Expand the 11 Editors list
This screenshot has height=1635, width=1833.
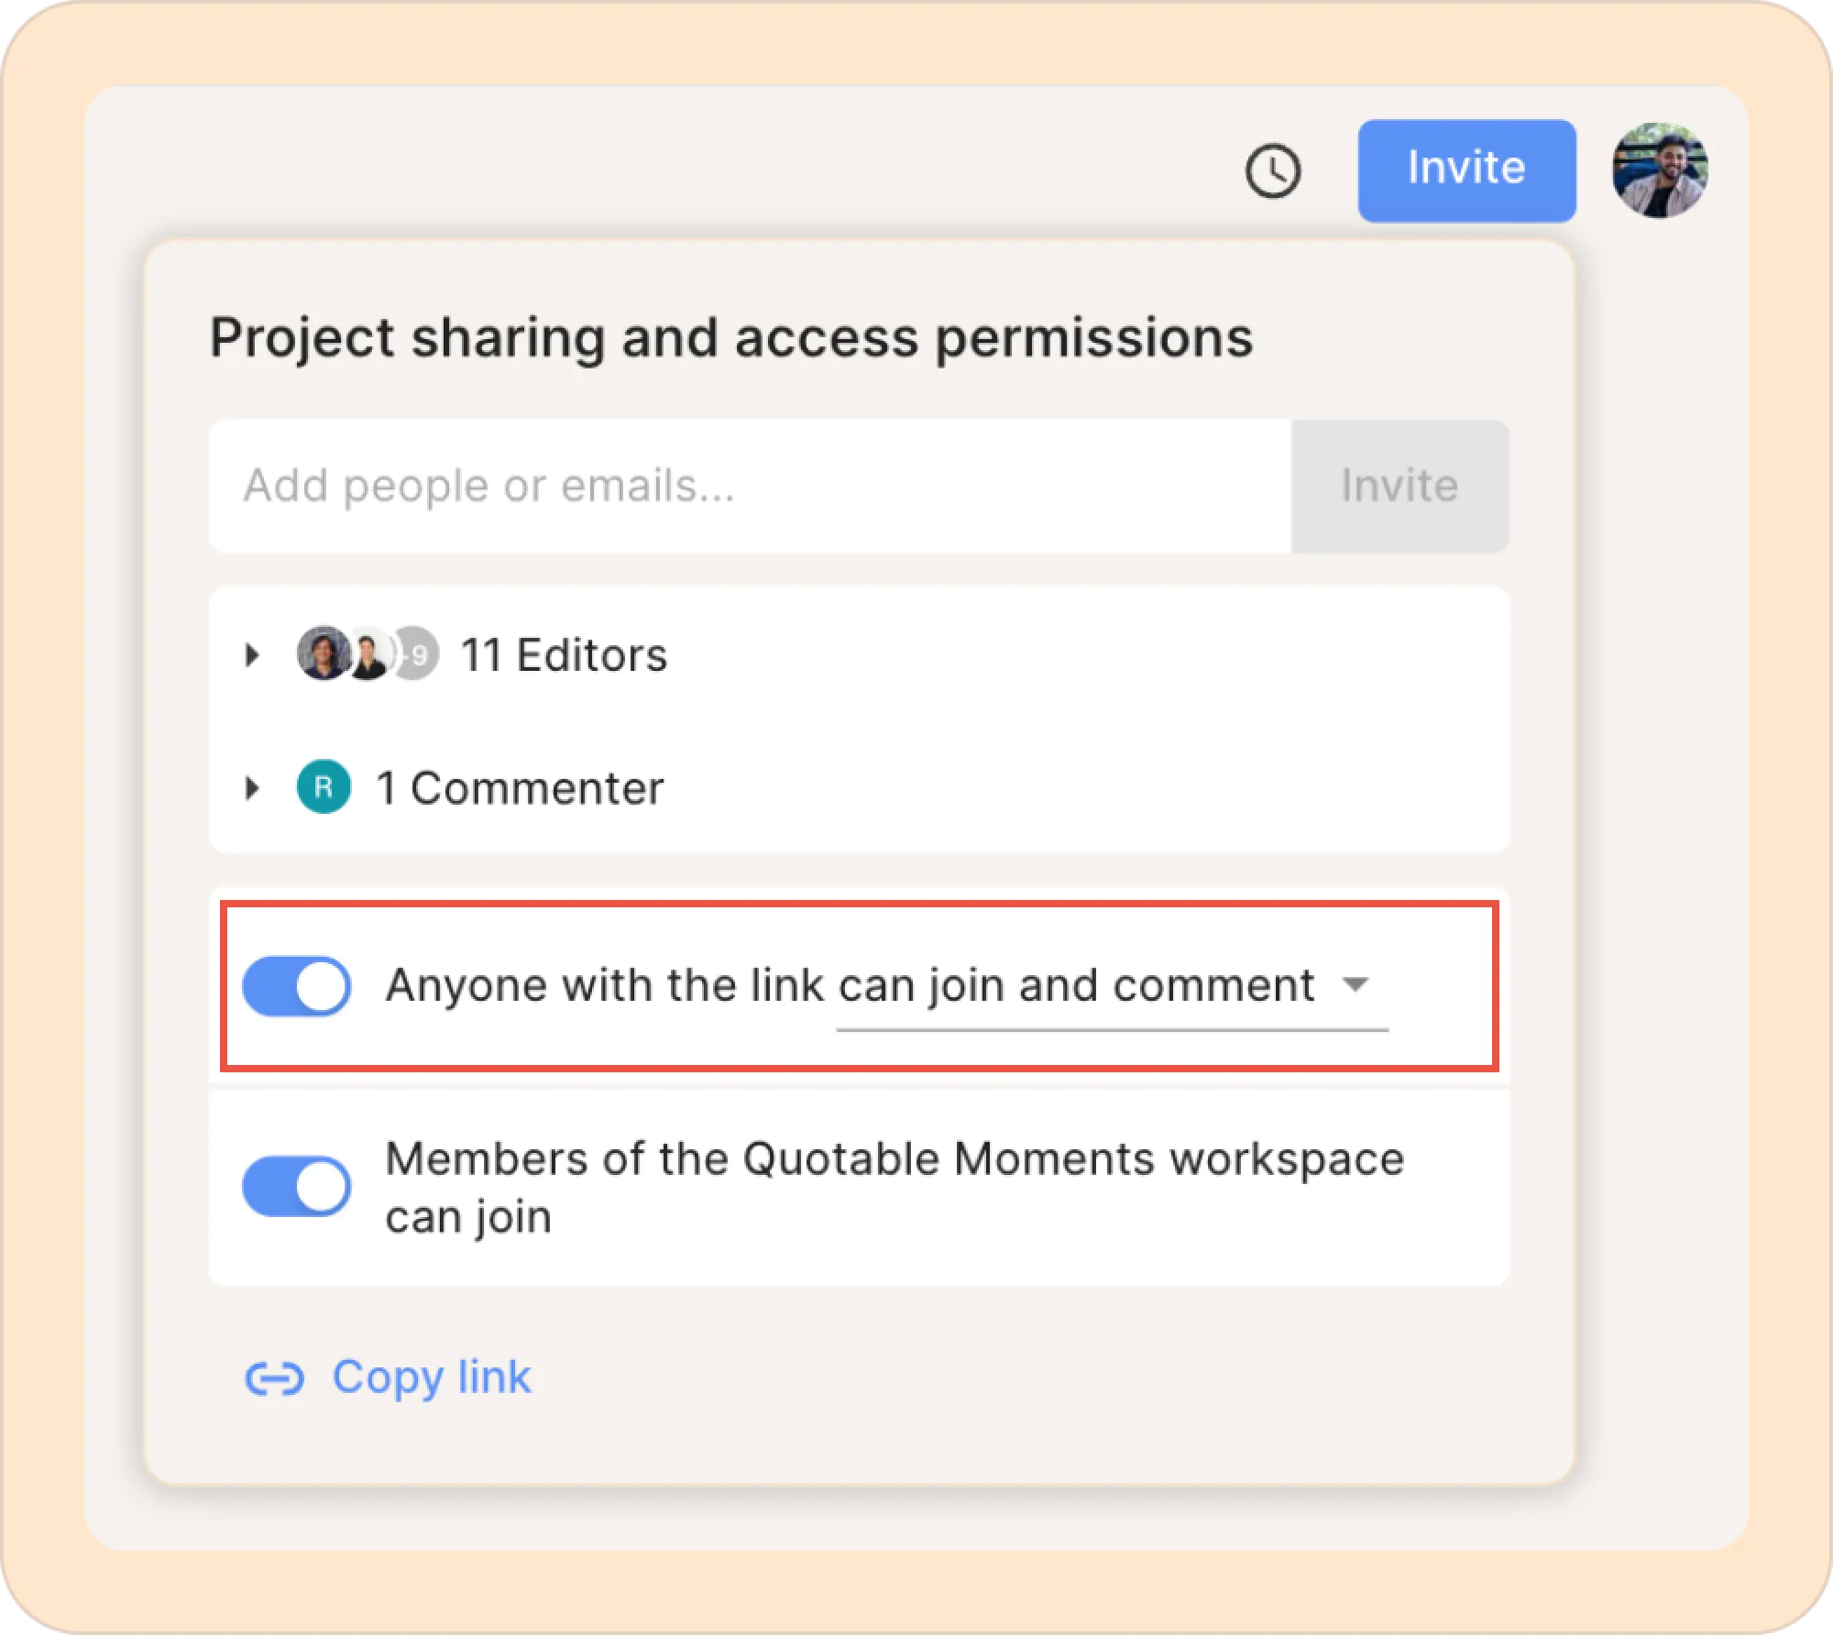tap(252, 655)
